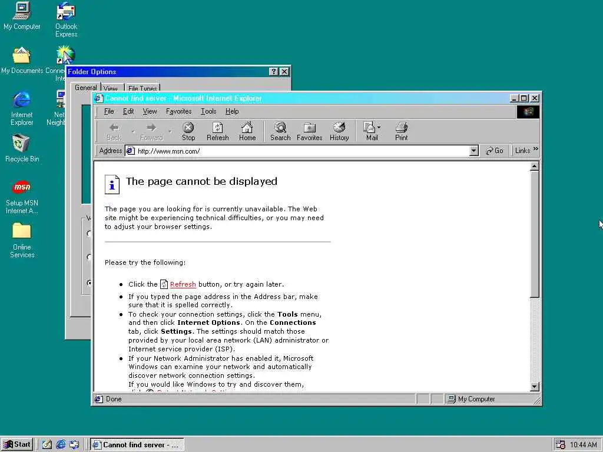Viewport: 603px width, 452px height.
Task: Select Outlook Express desktop icon
Action: pyautogui.click(x=66, y=20)
